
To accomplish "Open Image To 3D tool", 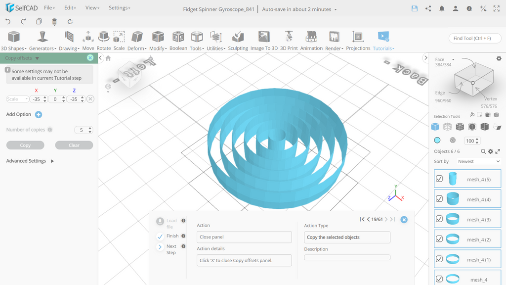I will 264,41.
